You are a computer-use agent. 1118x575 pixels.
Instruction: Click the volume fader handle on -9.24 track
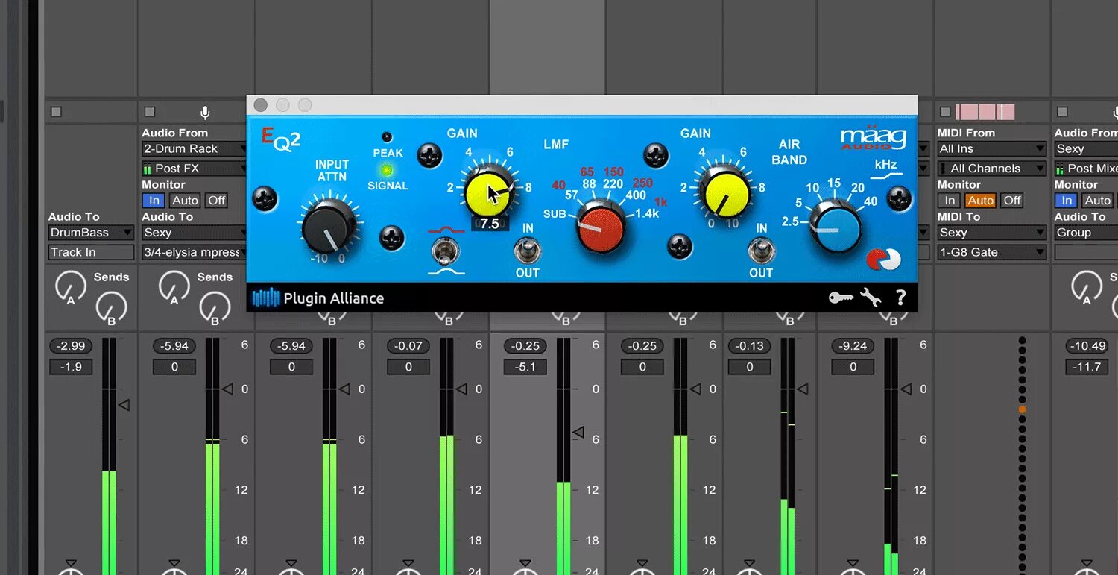pyautogui.click(x=906, y=389)
